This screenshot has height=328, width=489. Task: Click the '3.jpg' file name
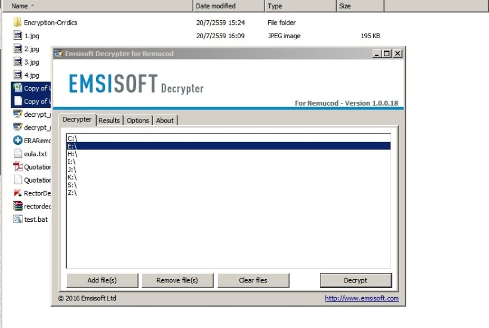coord(32,62)
